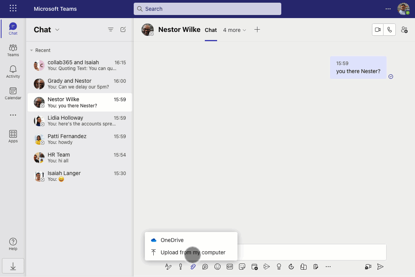Insert a GIF into the message
This screenshot has width=415, height=277.
pyautogui.click(x=230, y=267)
